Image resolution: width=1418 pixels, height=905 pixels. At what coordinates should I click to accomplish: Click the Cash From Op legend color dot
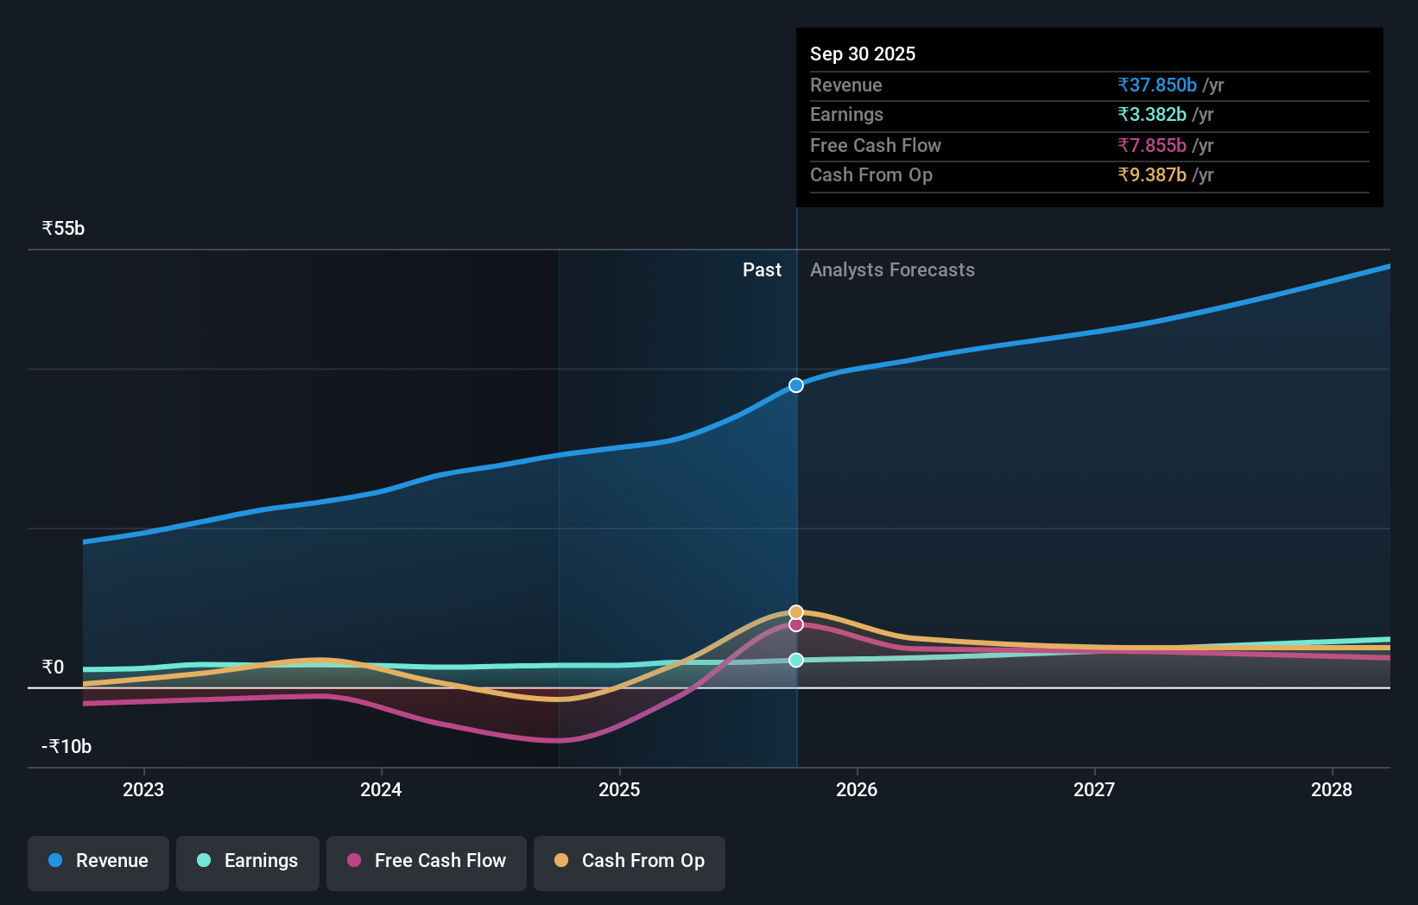pos(561,861)
